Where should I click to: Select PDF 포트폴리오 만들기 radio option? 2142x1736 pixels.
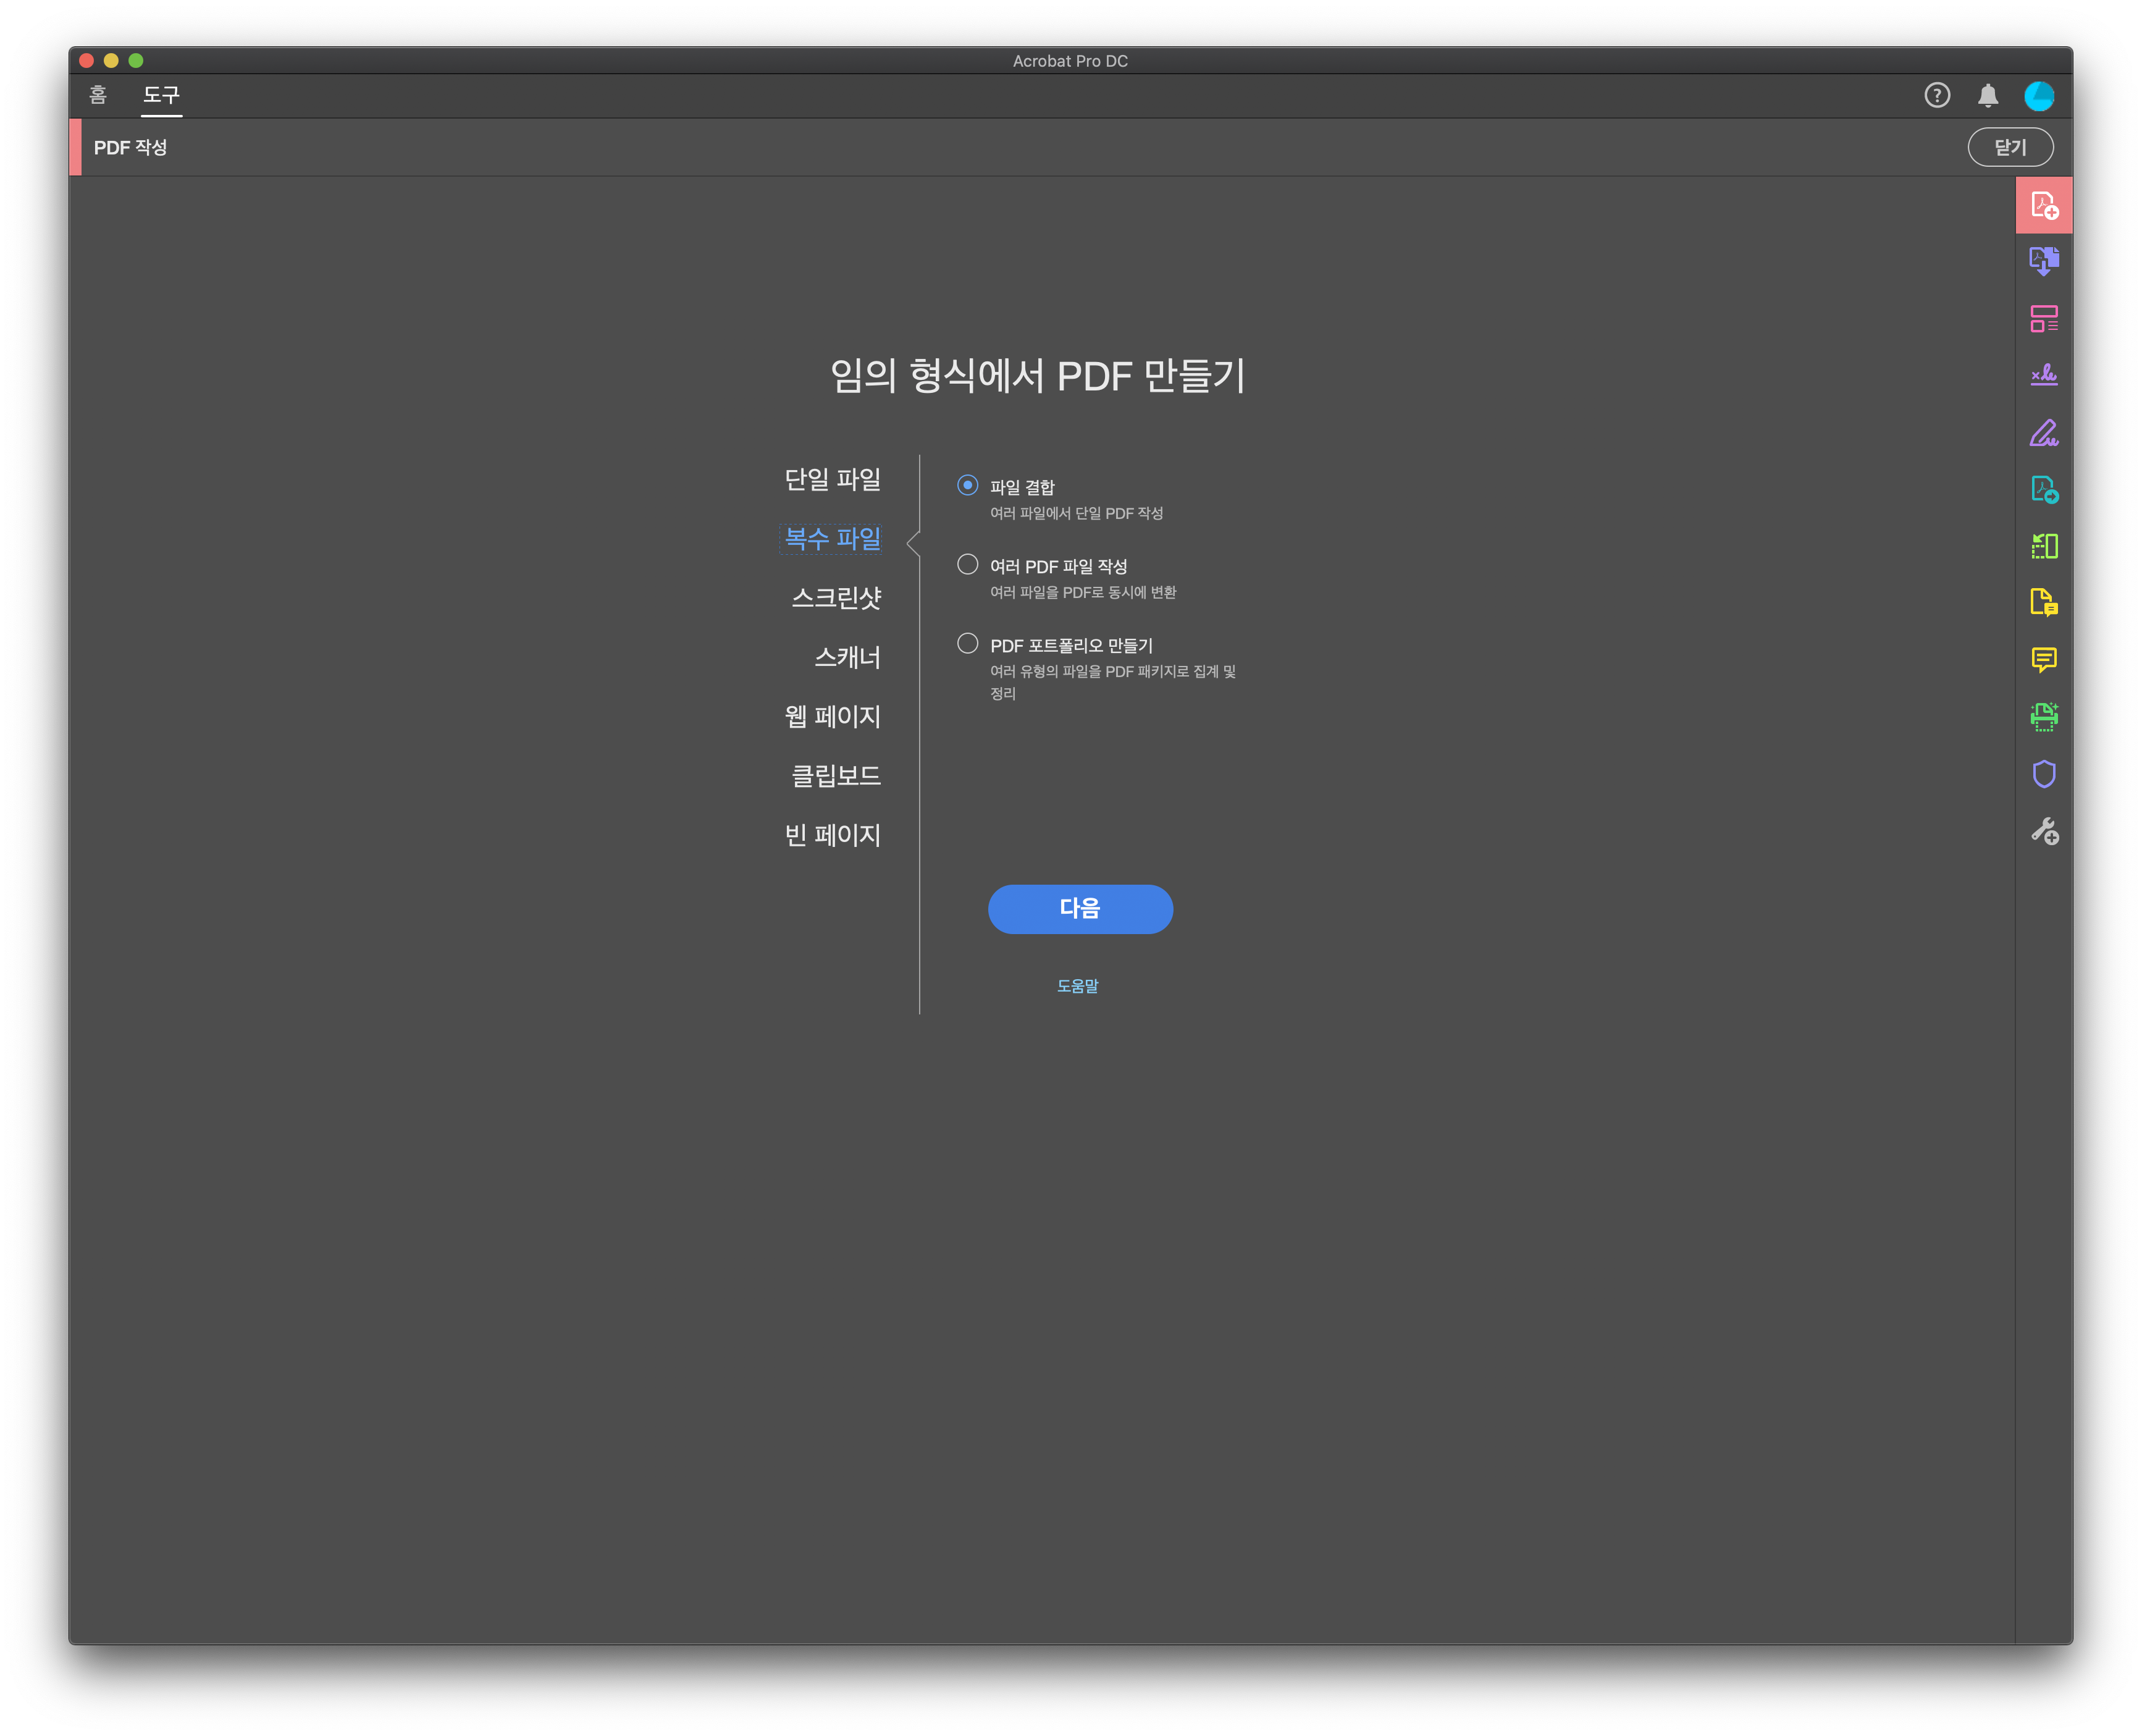pyautogui.click(x=967, y=644)
